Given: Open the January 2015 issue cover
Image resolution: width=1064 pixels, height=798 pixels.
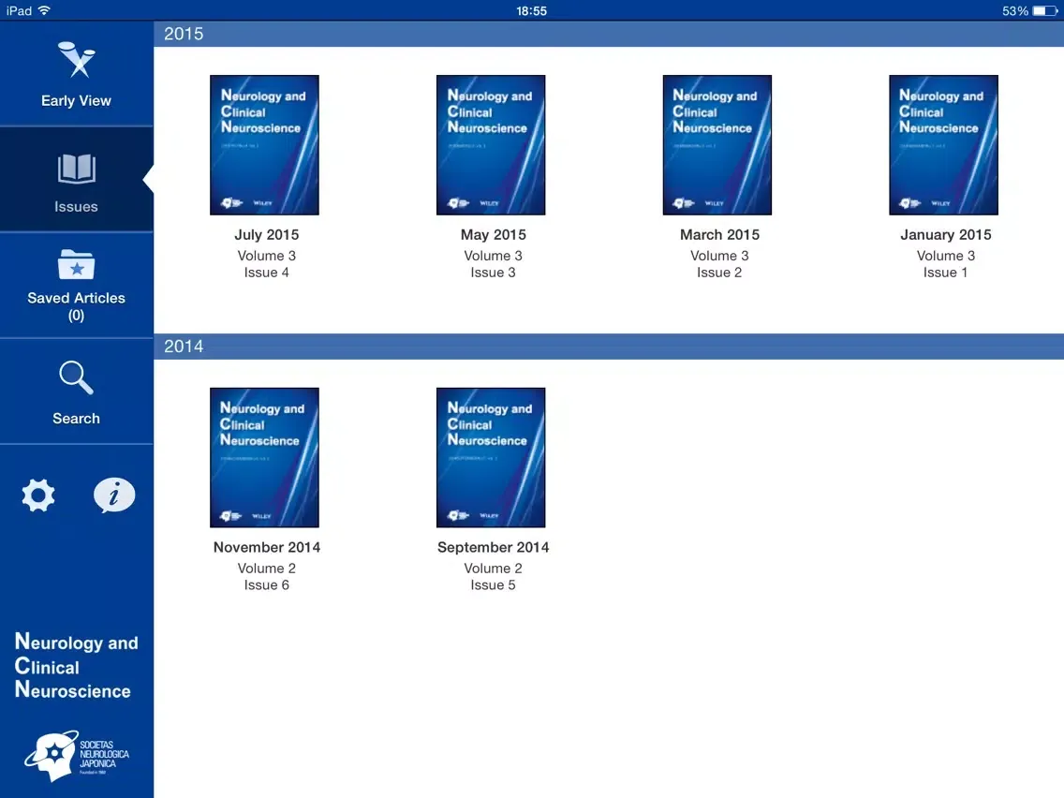Looking at the screenshot, I should click(944, 145).
